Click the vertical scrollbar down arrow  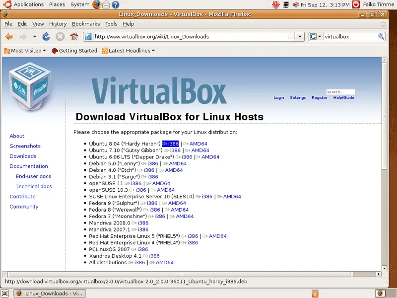pyautogui.click(x=384, y=268)
